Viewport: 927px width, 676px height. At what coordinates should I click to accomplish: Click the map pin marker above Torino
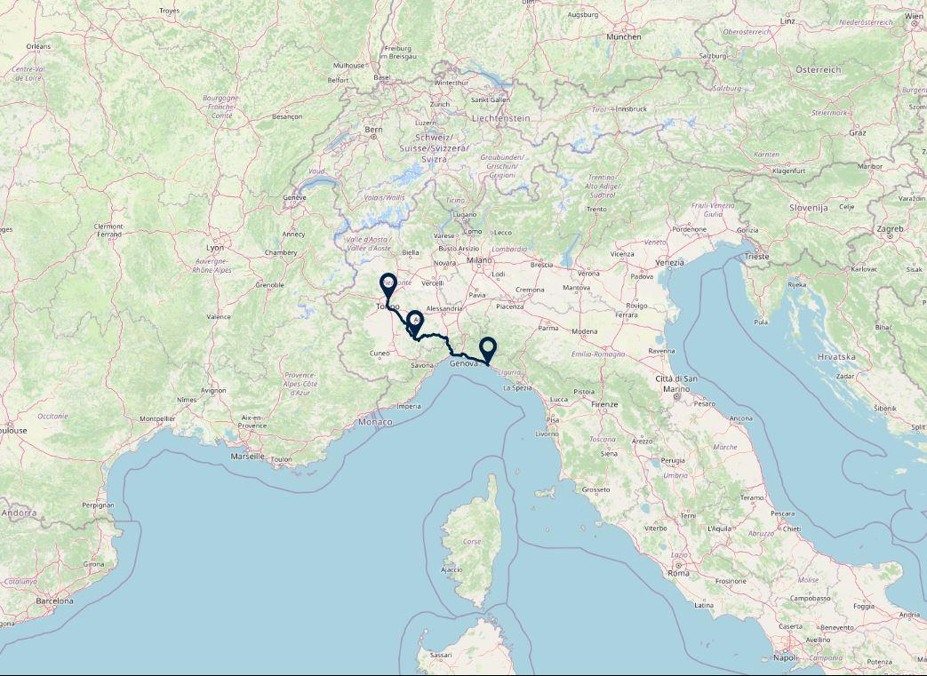click(x=388, y=285)
